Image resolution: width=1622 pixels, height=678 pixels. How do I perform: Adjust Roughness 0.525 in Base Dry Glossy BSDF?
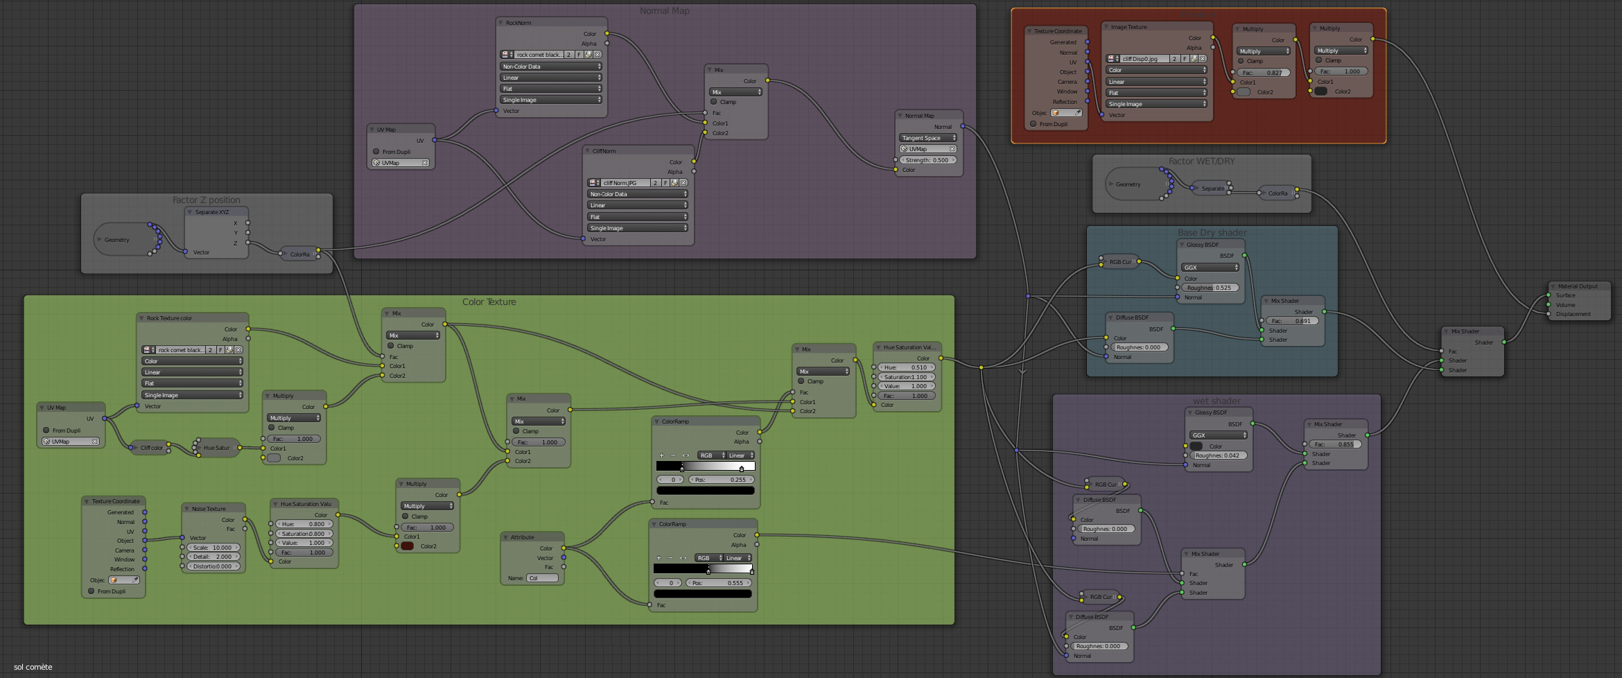pos(1210,288)
